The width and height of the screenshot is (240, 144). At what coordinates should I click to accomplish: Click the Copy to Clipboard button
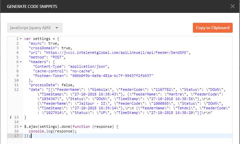click(x=212, y=28)
